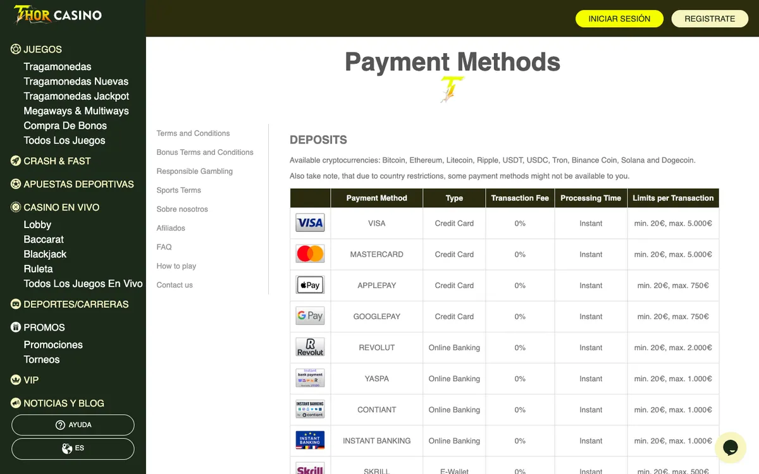The image size is (759, 474).
Task: Open APUESTAS DEPORTIVAS section
Action: coord(78,185)
